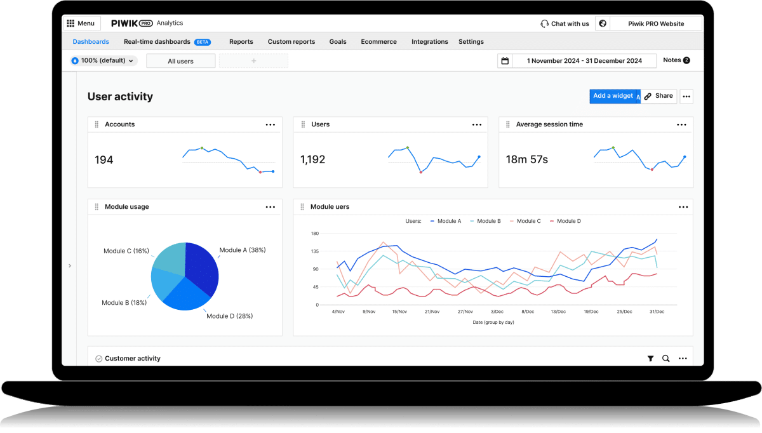The height and width of the screenshot is (433, 762).
Task: Grab the Module usage widget drag handle
Action: [x=97, y=207]
